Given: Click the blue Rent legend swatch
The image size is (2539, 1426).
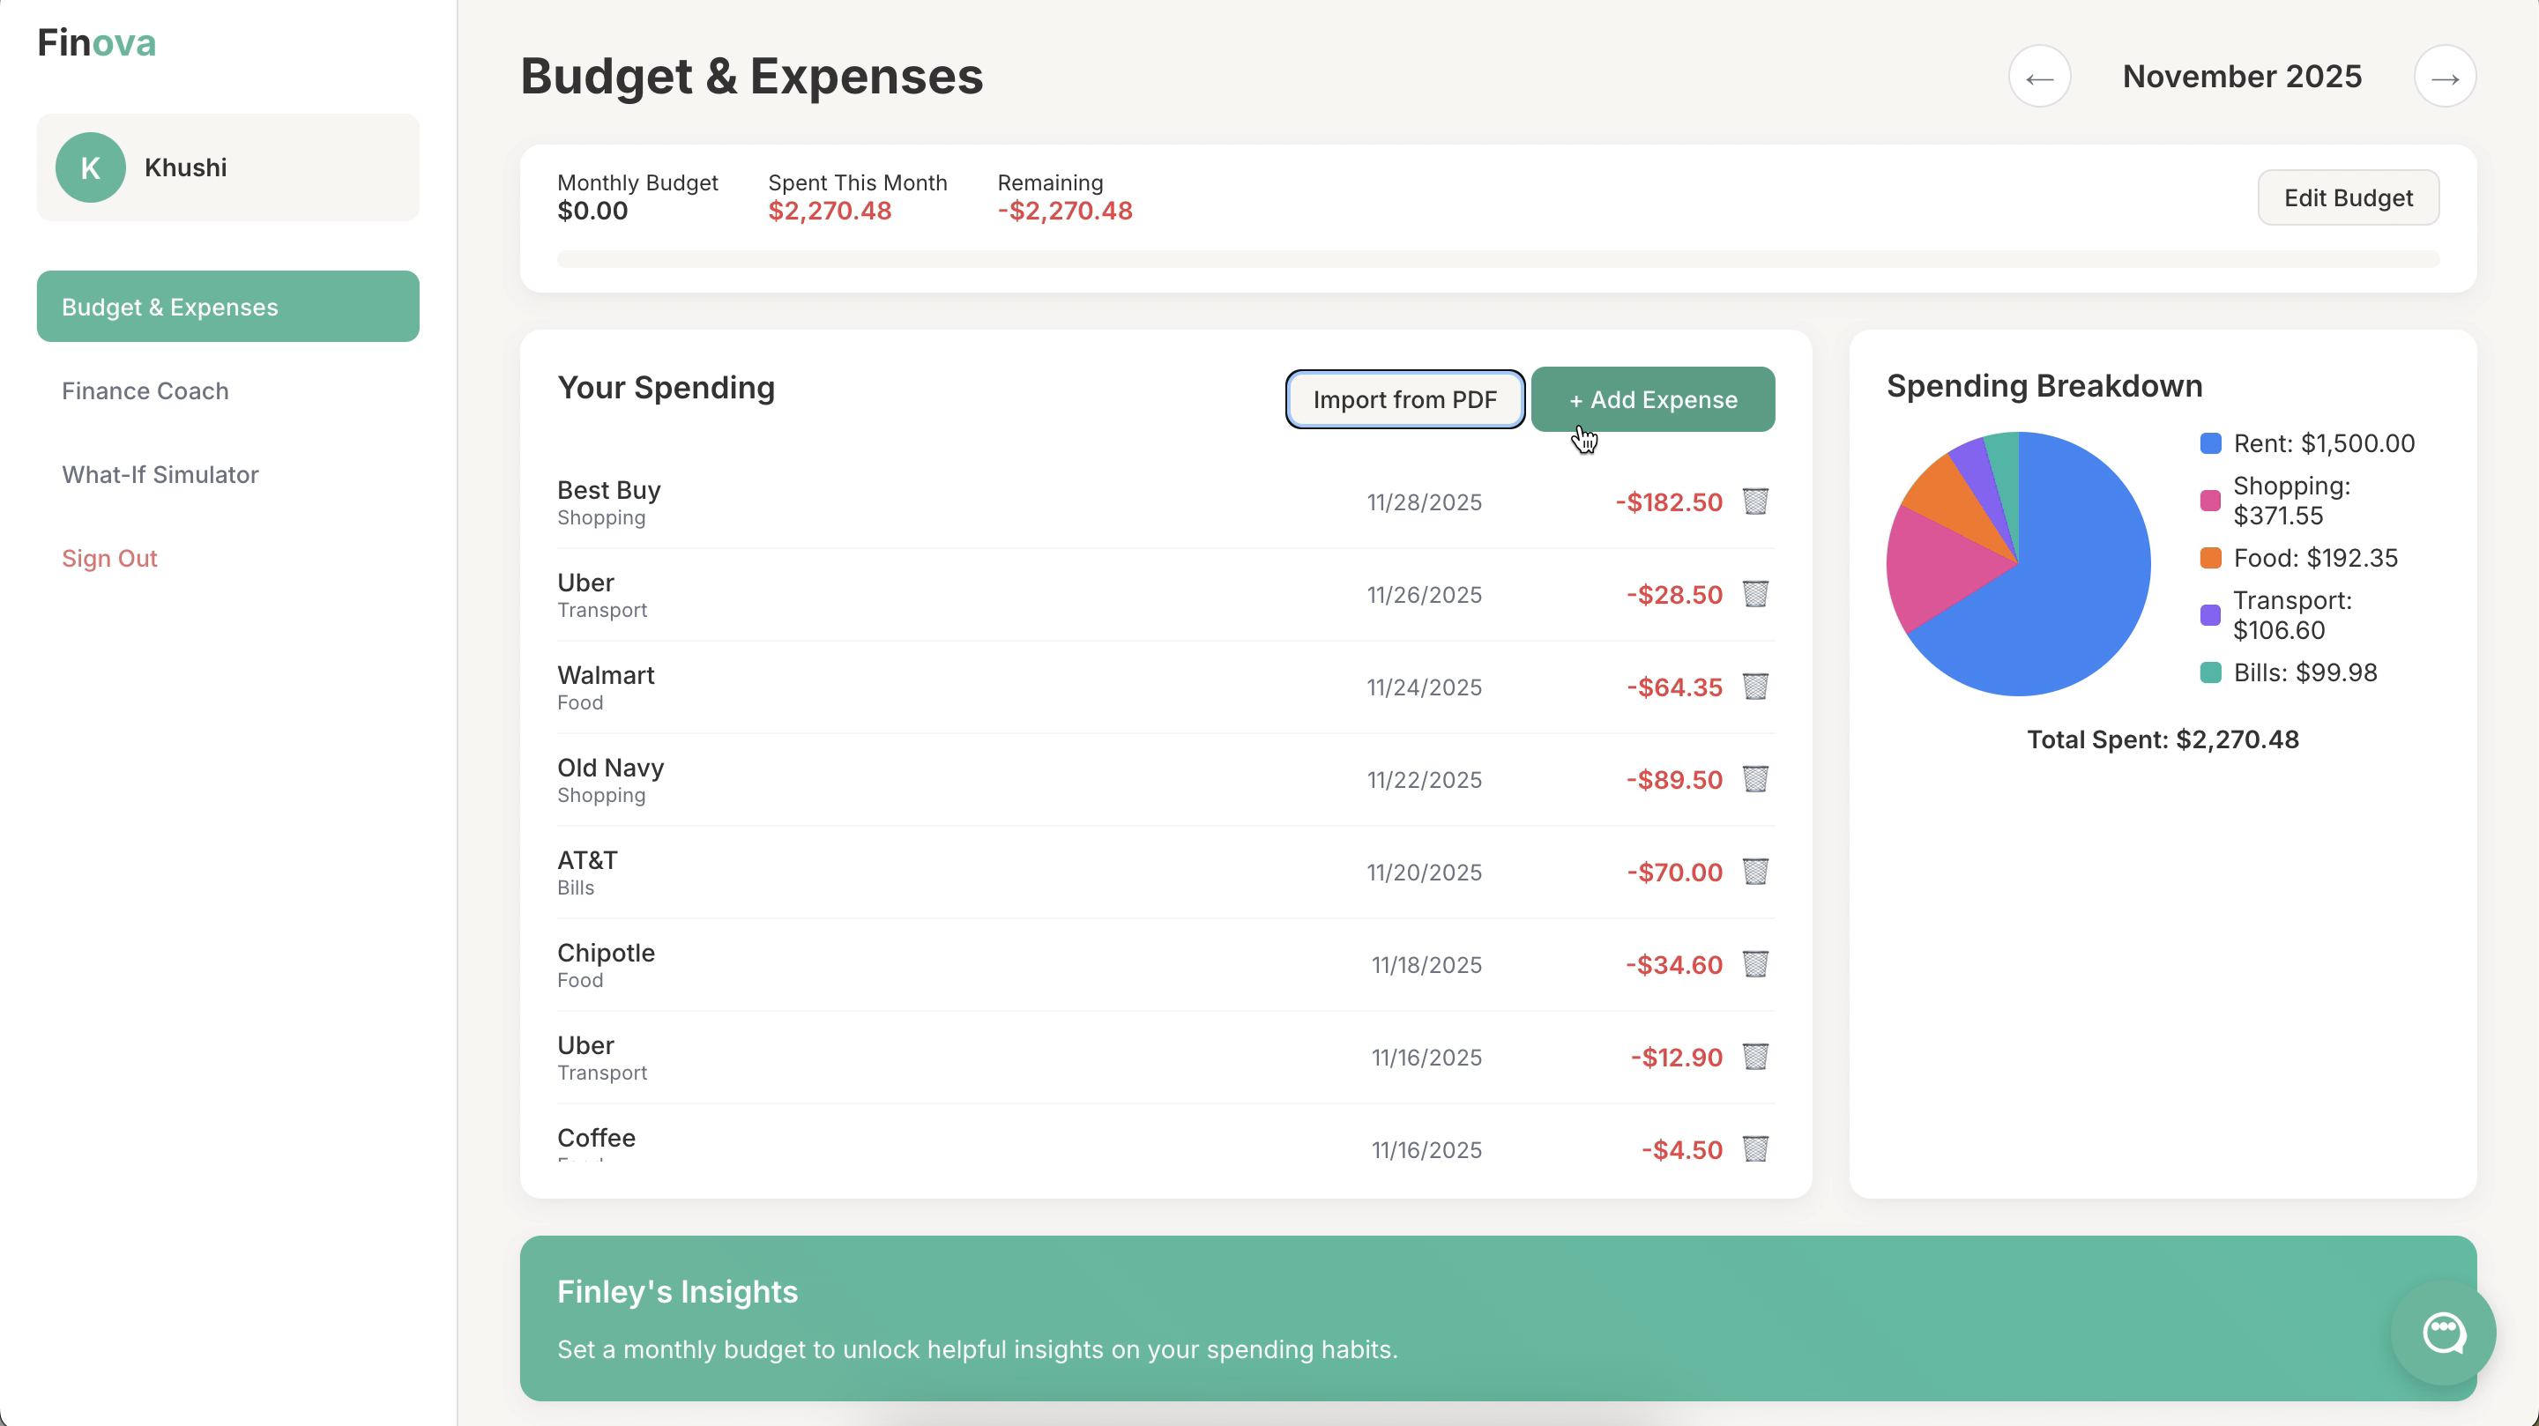Looking at the screenshot, I should click(x=2210, y=443).
